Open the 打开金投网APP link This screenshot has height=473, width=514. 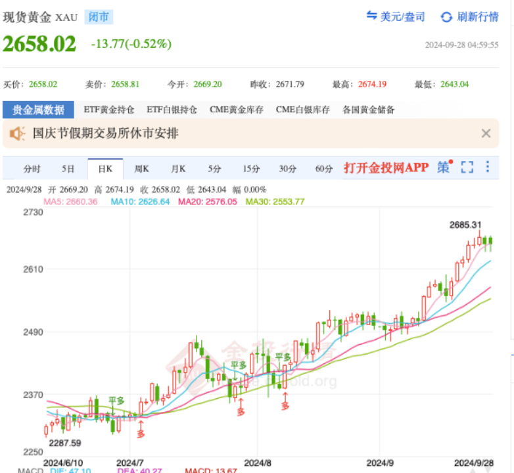click(386, 168)
